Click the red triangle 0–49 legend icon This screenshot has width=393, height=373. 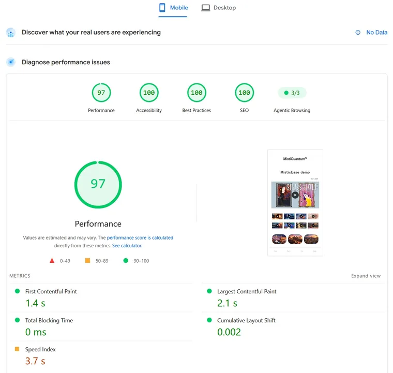pyautogui.click(x=52, y=261)
